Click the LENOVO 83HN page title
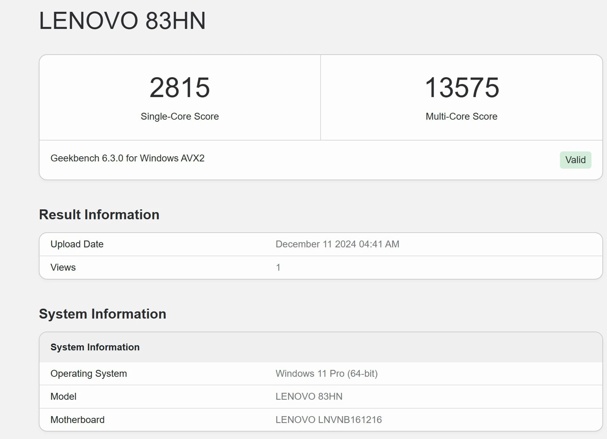Viewport: 607px width, 439px height. pos(122,21)
